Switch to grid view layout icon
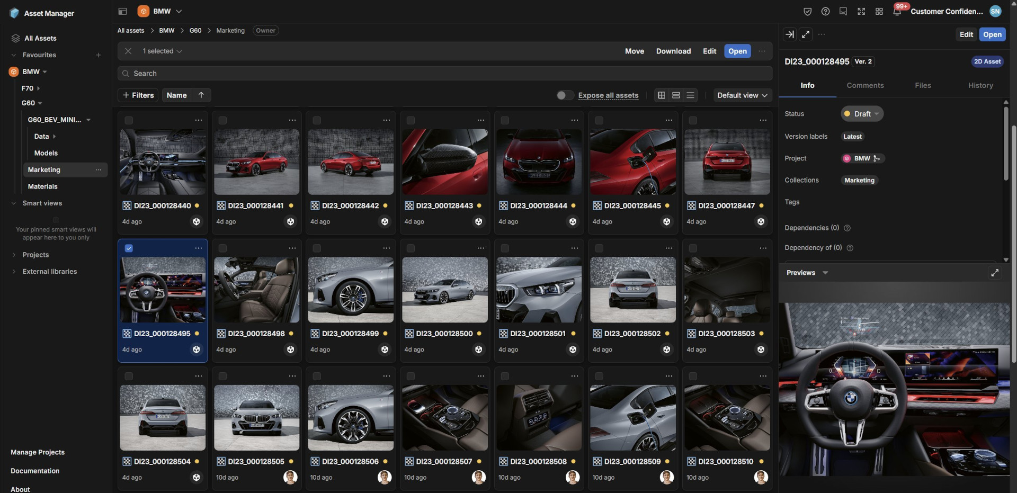Viewport: 1017px width, 493px height. [x=662, y=95]
